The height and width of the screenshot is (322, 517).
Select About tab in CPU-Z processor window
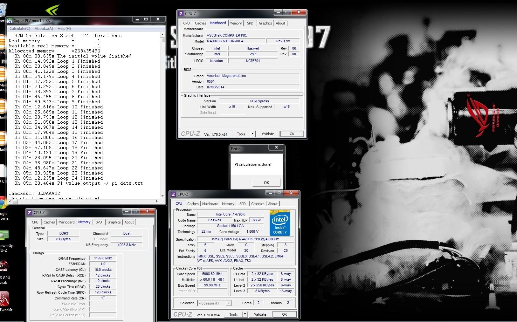[x=273, y=204]
